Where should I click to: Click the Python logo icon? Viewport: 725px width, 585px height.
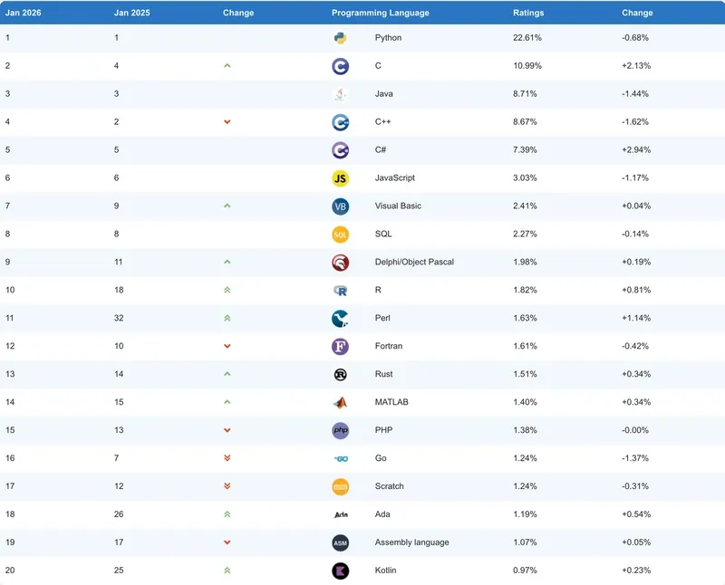click(340, 38)
